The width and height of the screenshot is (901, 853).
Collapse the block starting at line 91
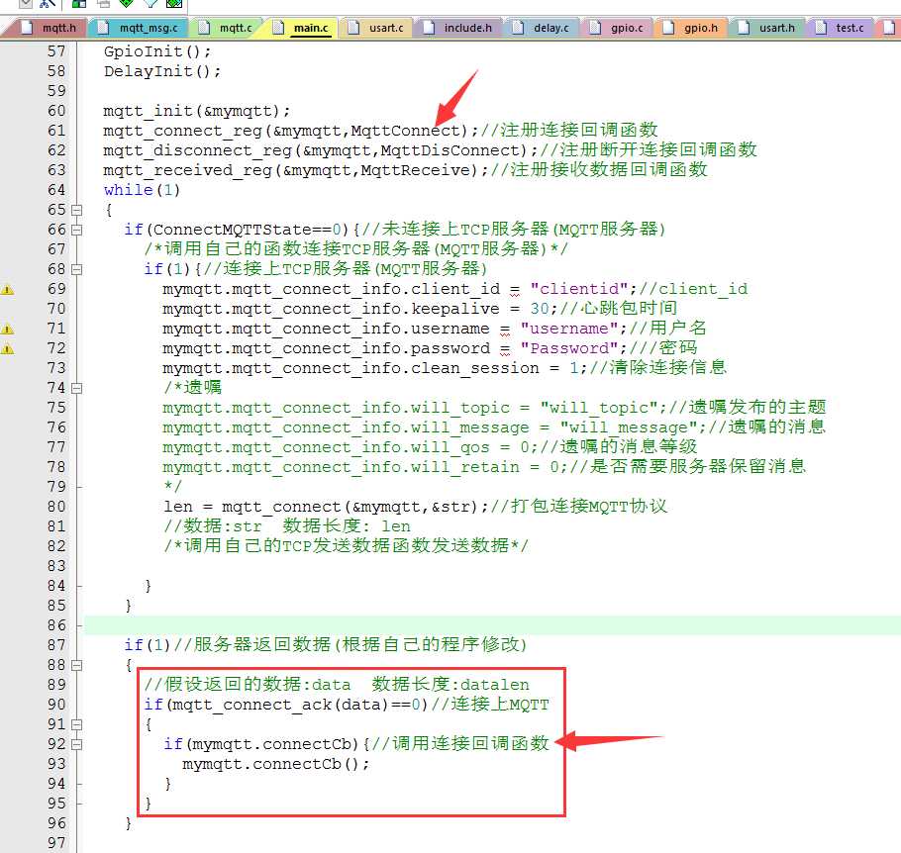pos(77,725)
